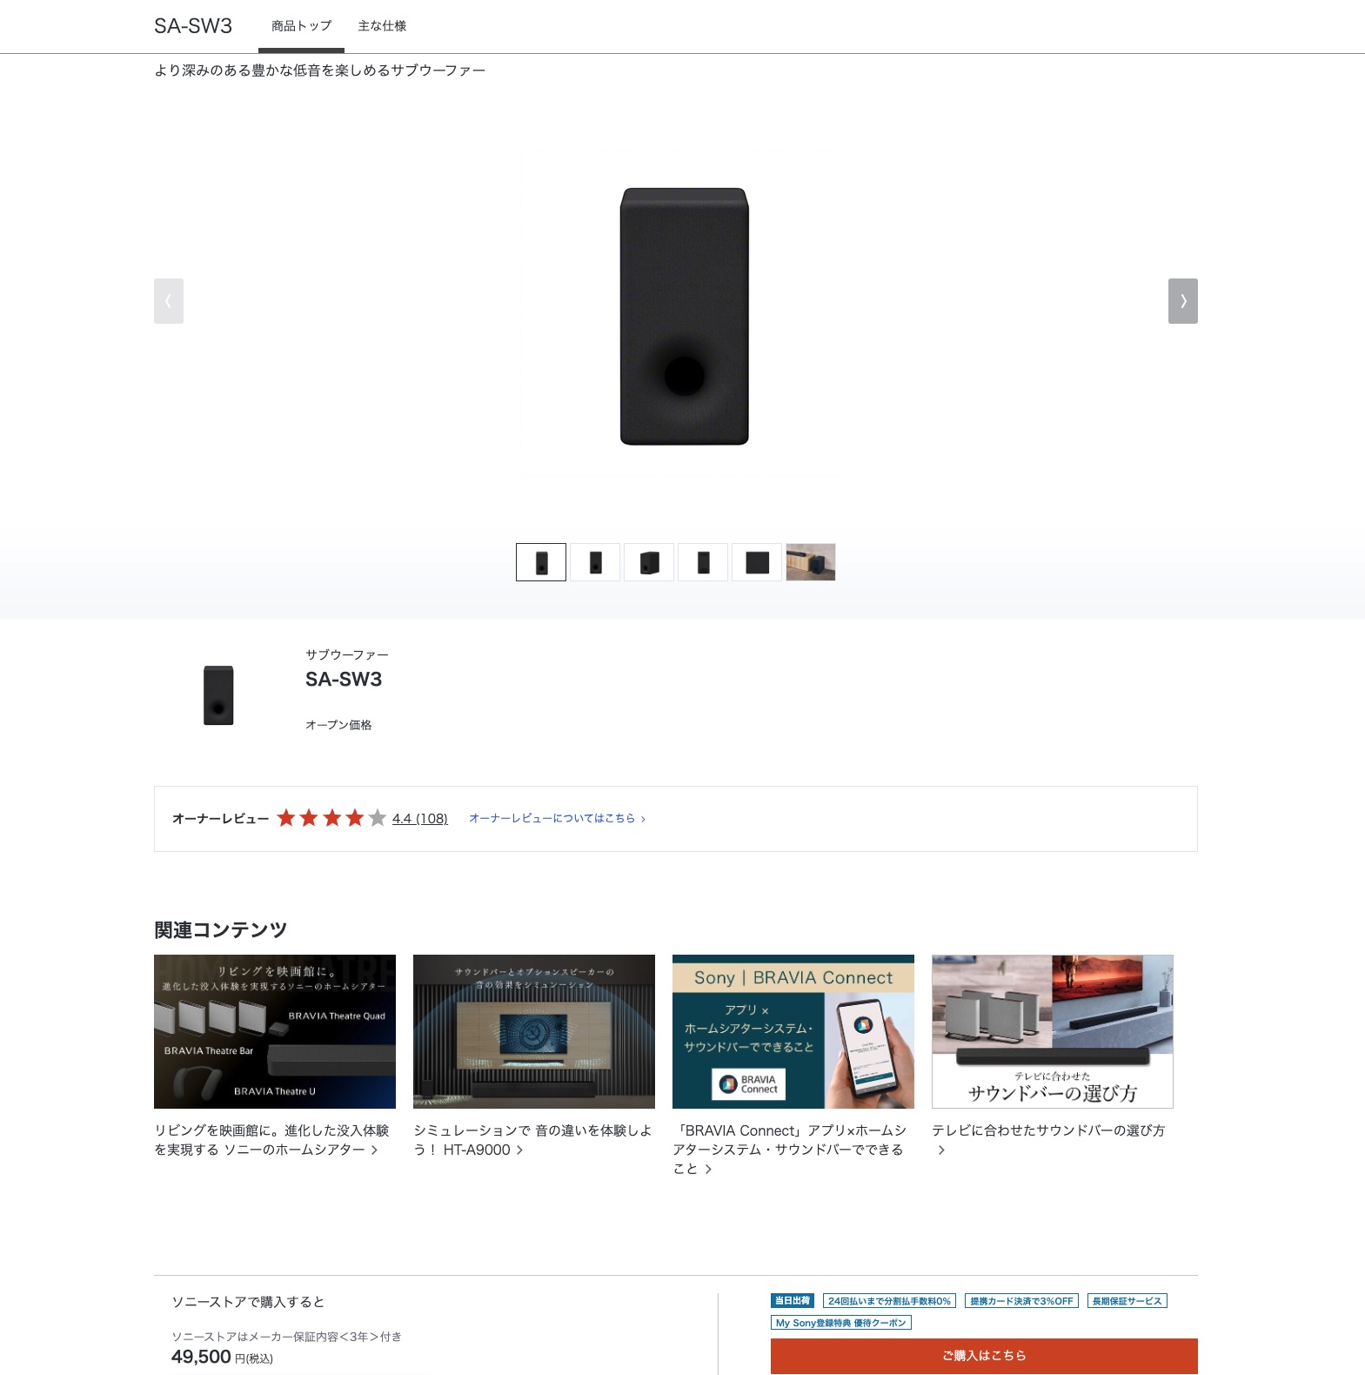Select the second subwoofer thumbnail
Screen dimensions: 1365x1375
click(x=595, y=562)
